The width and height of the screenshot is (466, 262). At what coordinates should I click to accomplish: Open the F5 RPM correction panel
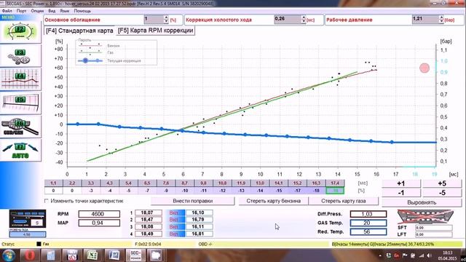click(x=20, y=103)
